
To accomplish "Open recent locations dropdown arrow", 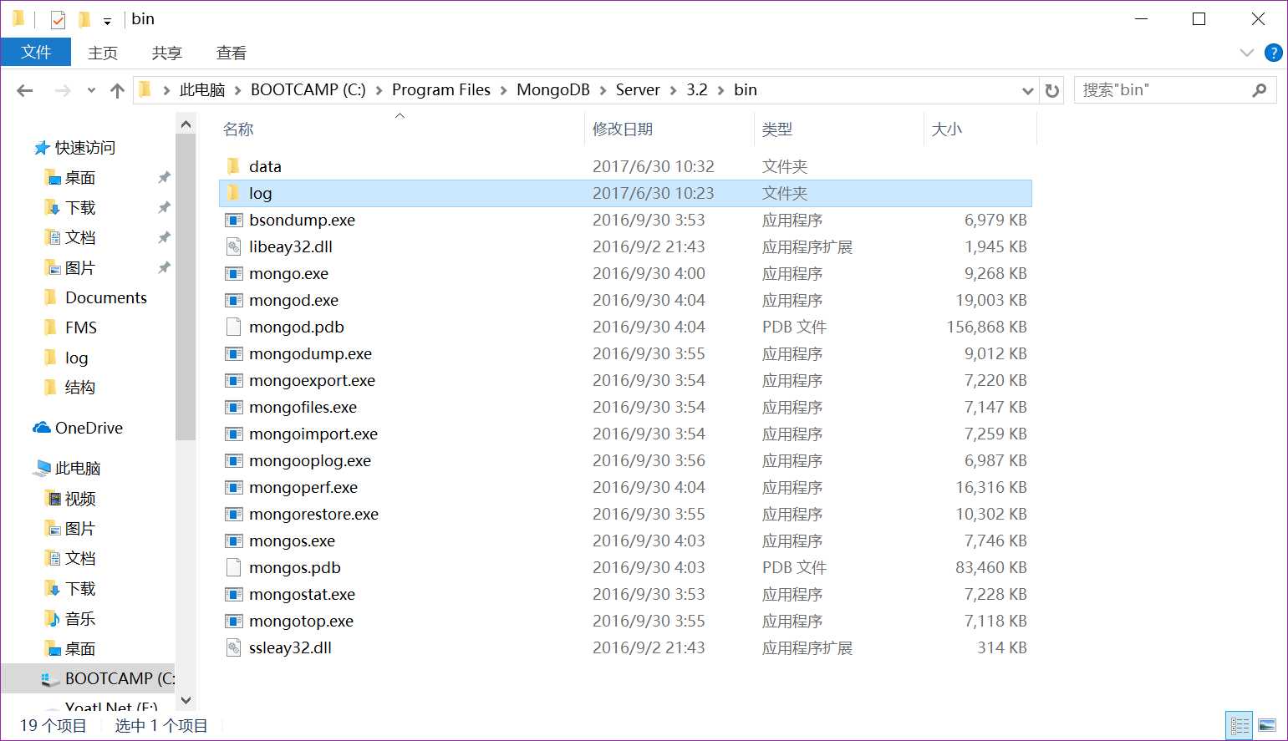I will coord(91,90).
